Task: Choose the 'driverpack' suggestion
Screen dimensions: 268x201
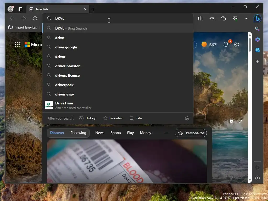Action: [x=118, y=85]
